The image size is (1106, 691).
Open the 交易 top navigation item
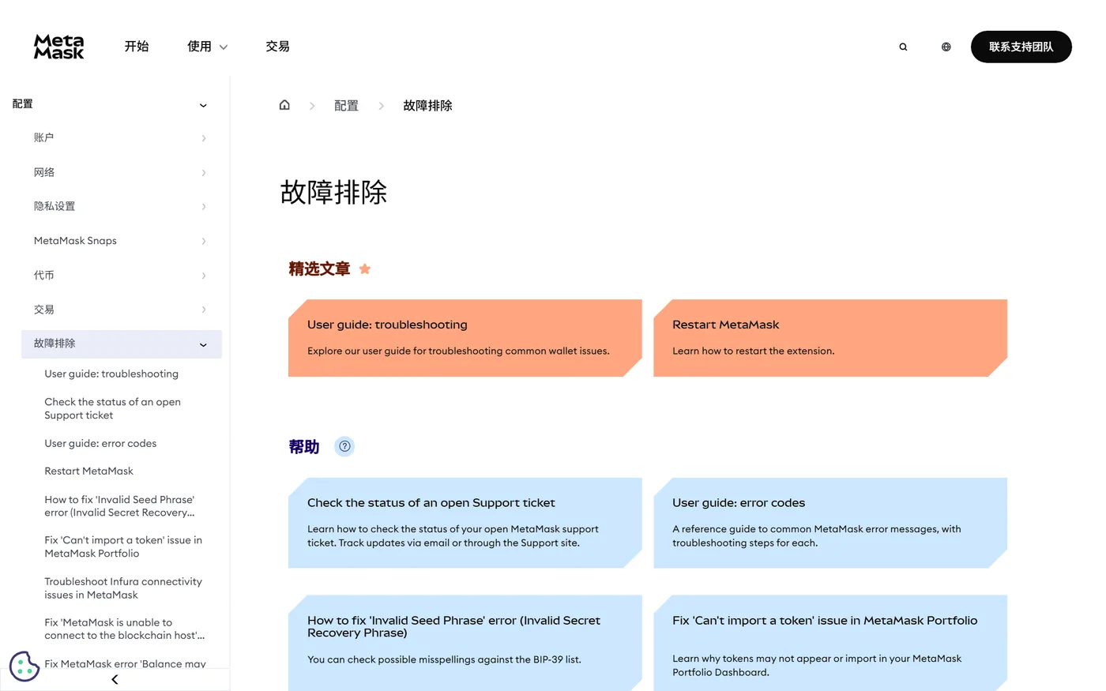click(x=277, y=47)
